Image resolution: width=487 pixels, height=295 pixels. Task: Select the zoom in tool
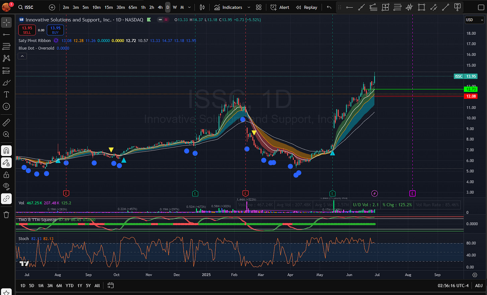pos(6,134)
